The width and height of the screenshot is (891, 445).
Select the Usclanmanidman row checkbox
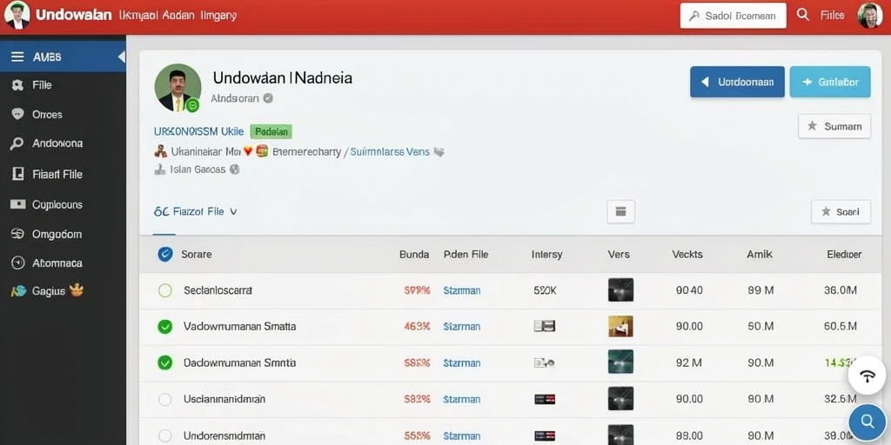click(x=164, y=400)
